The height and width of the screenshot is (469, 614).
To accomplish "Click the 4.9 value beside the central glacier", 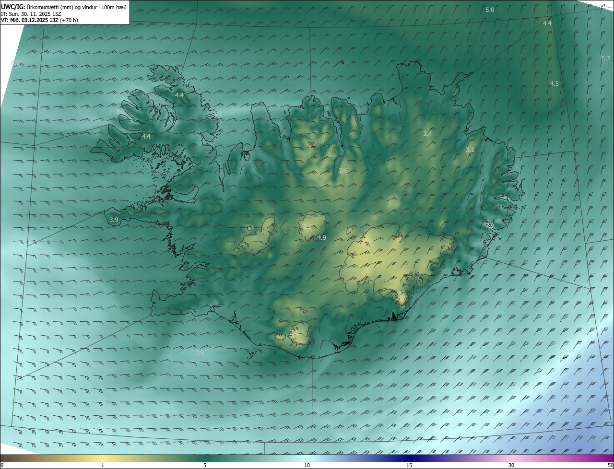I will click(x=321, y=237).
